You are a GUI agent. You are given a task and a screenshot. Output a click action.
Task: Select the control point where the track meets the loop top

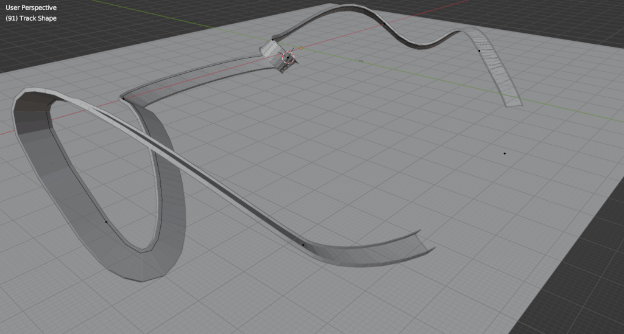[x=122, y=98]
